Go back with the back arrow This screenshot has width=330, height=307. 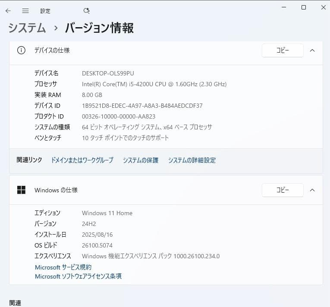point(8,11)
